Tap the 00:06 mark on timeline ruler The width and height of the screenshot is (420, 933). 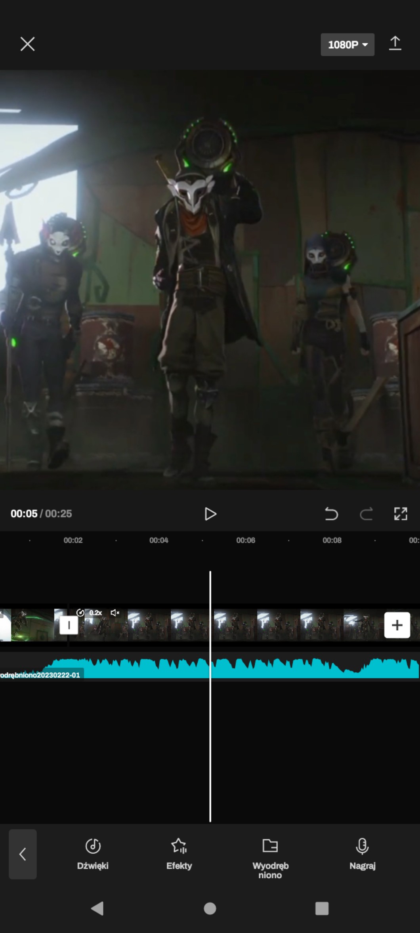(x=246, y=540)
